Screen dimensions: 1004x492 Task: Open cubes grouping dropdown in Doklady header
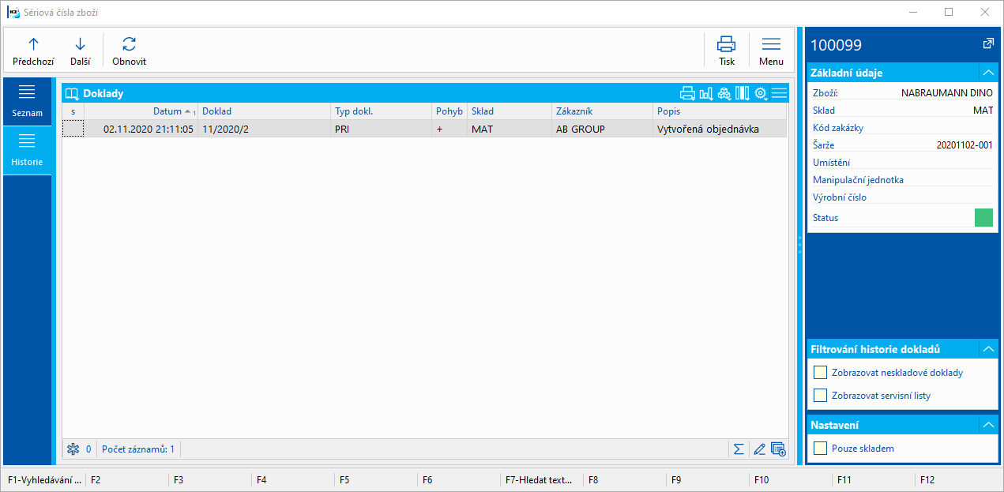coord(724,93)
